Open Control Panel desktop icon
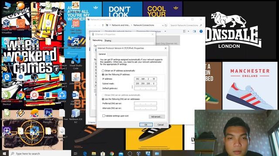 (x=7, y=61)
